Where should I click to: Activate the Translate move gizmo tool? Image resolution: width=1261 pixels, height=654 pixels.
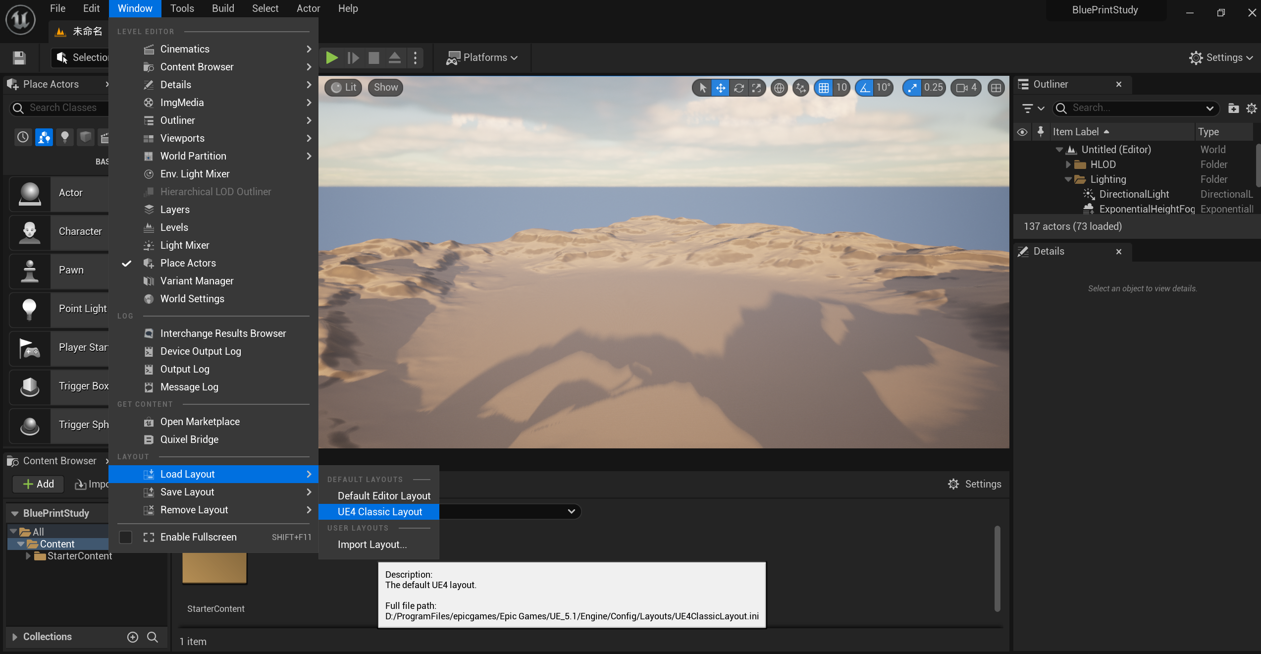tap(721, 88)
